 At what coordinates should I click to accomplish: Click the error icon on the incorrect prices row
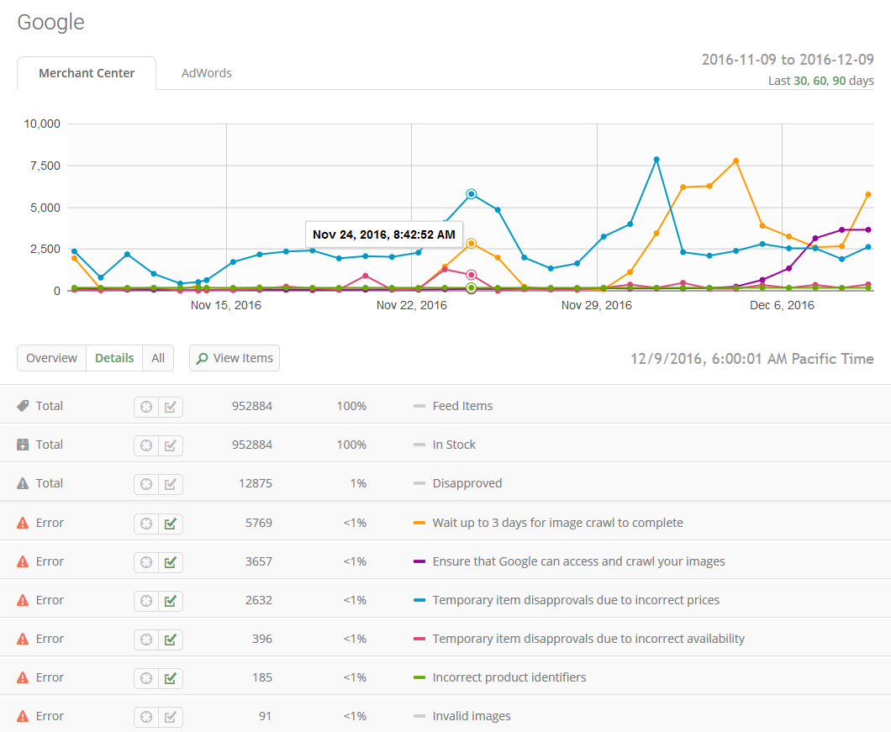23,600
